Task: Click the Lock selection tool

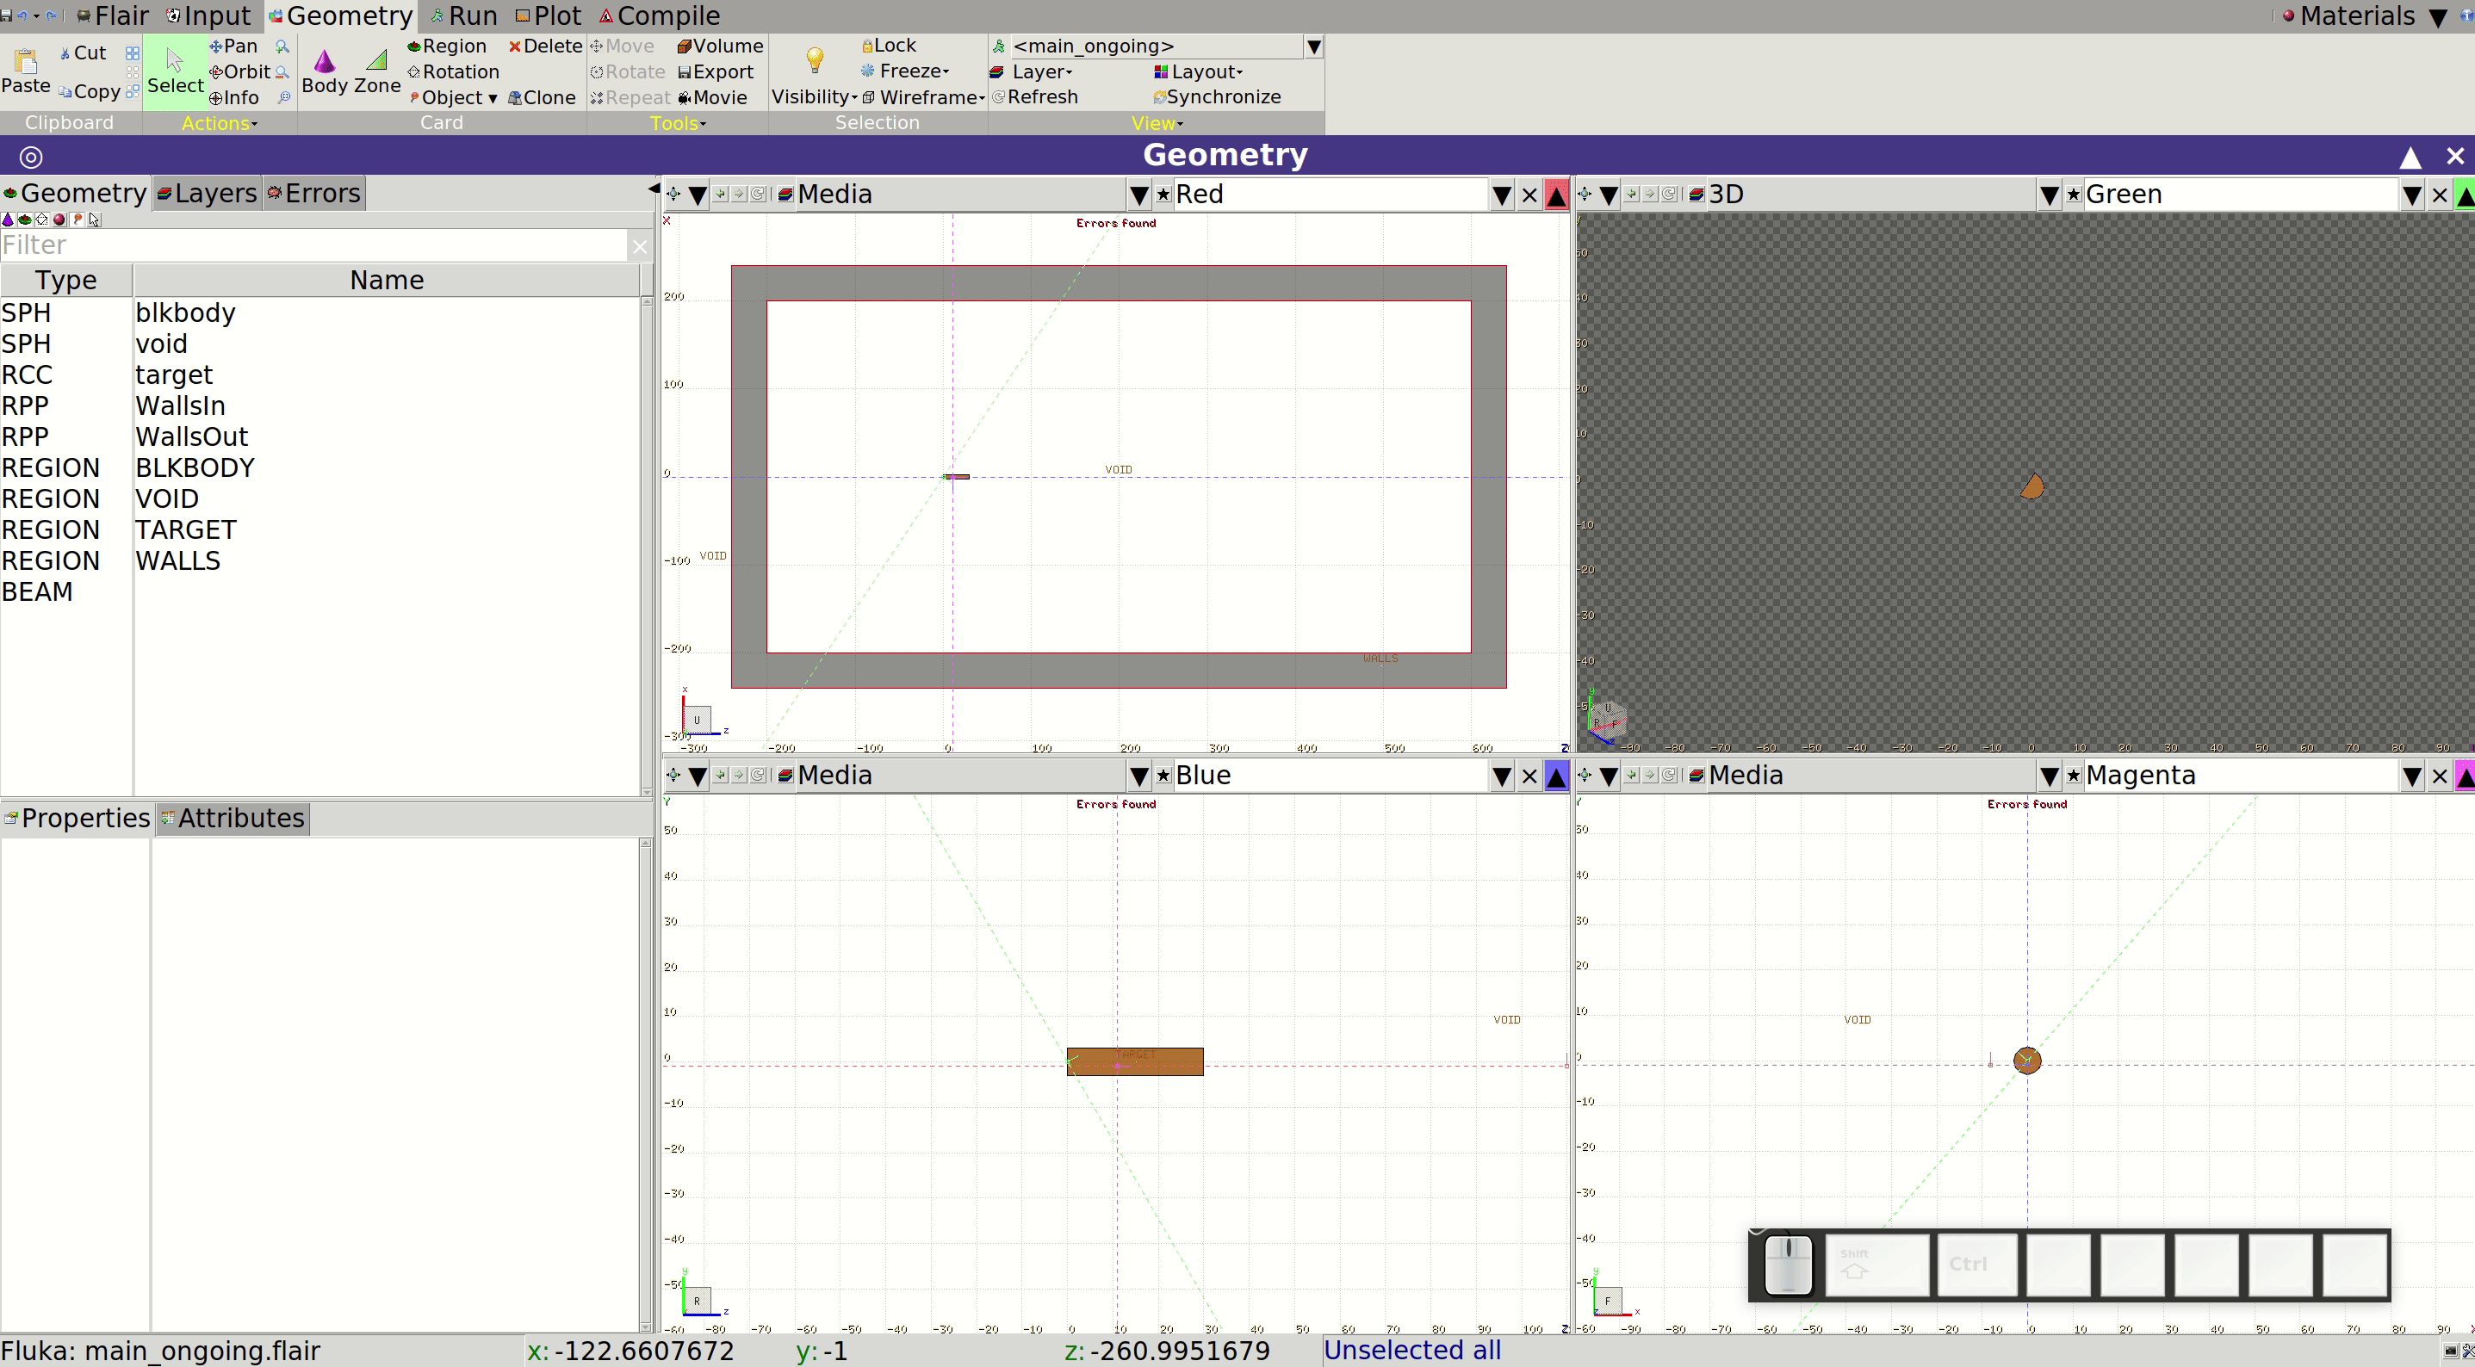Action: (889, 46)
